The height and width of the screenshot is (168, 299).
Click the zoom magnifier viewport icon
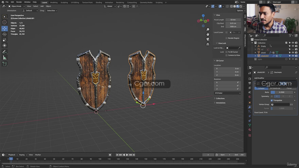point(208,29)
